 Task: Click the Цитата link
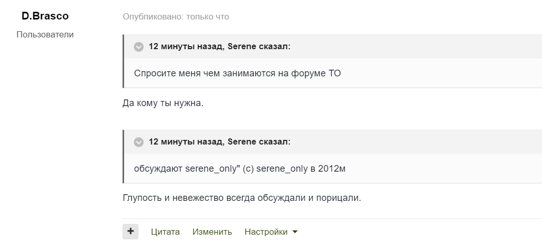point(165,232)
